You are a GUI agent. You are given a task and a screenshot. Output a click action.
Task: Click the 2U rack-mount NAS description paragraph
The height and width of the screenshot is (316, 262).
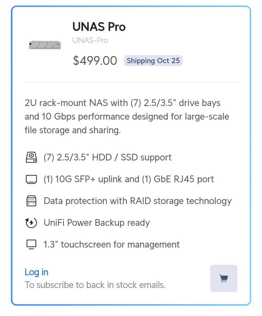[127, 117]
